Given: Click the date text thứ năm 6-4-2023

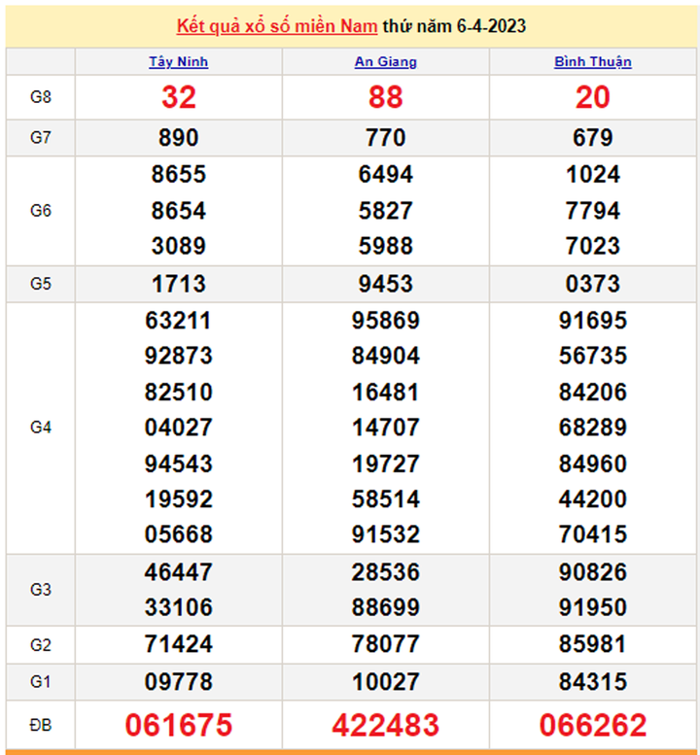Looking at the screenshot, I should [x=454, y=26].
